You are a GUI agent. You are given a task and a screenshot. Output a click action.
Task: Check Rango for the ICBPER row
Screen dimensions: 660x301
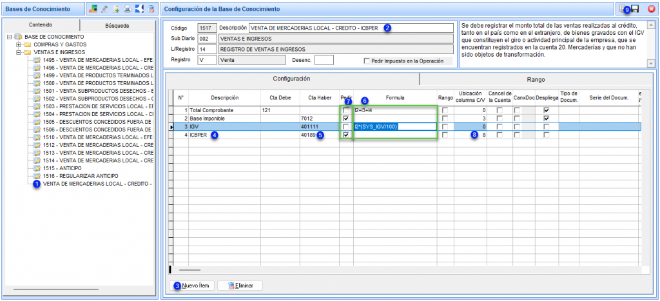pos(445,135)
